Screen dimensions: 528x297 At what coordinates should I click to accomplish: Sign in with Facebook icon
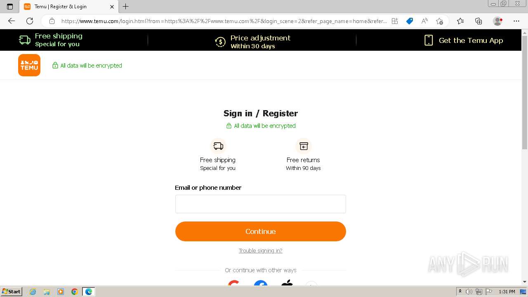coord(260,283)
